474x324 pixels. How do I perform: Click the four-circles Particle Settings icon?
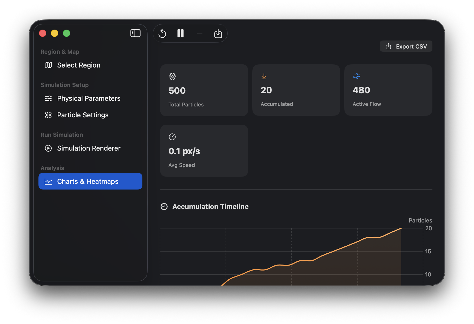pyautogui.click(x=48, y=115)
